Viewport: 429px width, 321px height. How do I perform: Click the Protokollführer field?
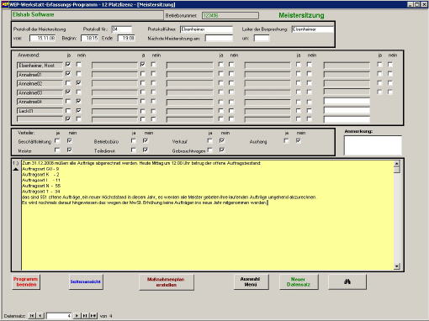(206, 29)
